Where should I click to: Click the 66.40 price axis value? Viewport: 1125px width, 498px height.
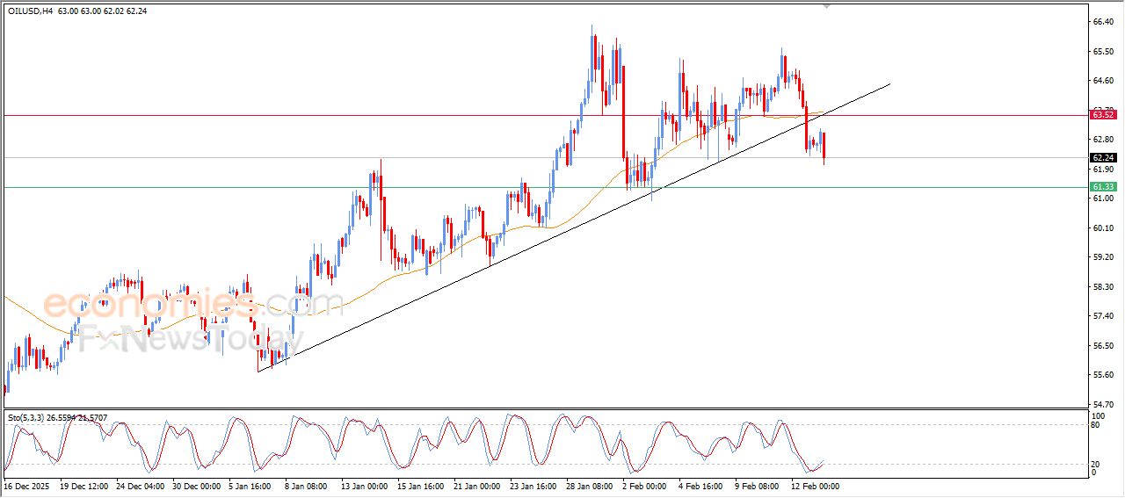pos(1102,21)
